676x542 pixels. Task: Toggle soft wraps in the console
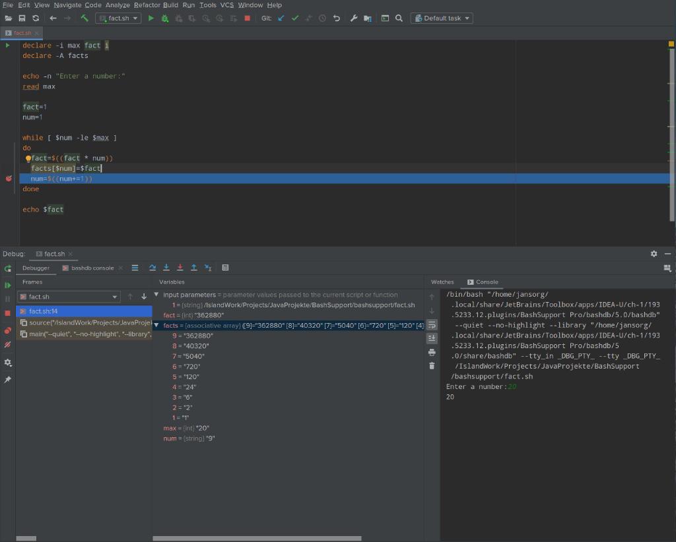(432, 324)
